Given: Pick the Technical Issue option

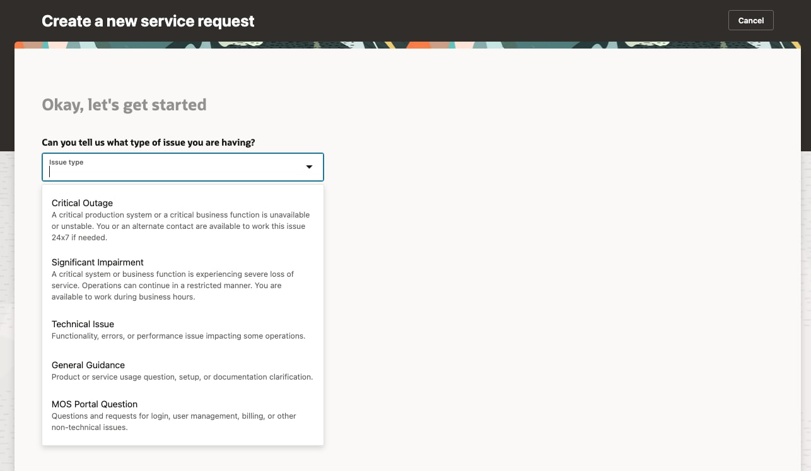Looking at the screenshot, I should tap(83, 324).
